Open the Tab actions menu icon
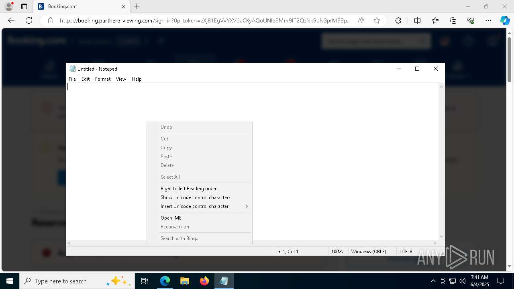This screenshot has height=289, width=514. (24, 6)
